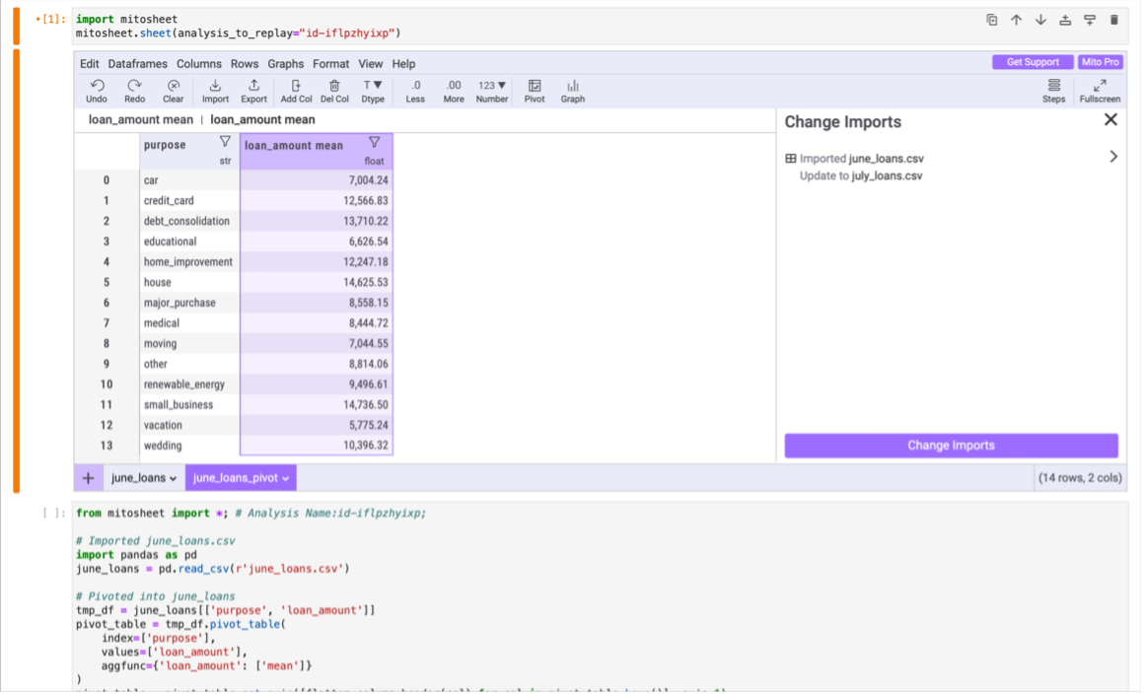
Task: Expand the june_loans.csv import entry
Action: [1113, 157]
